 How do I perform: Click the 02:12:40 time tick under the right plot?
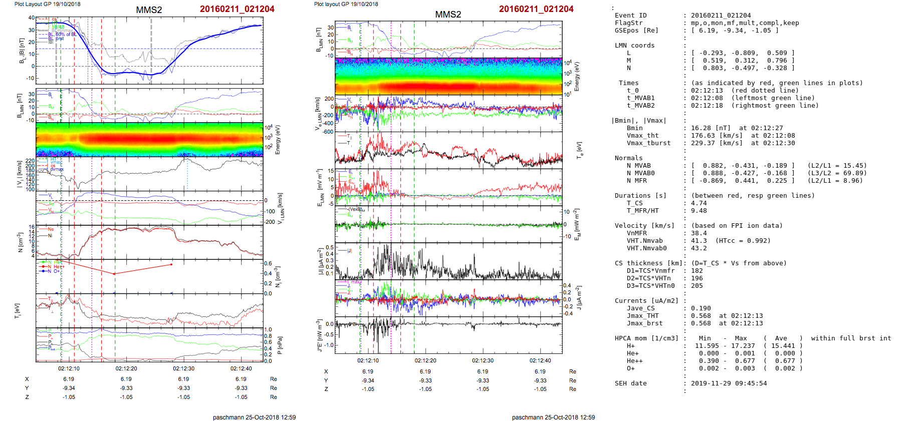pos(540,360)
